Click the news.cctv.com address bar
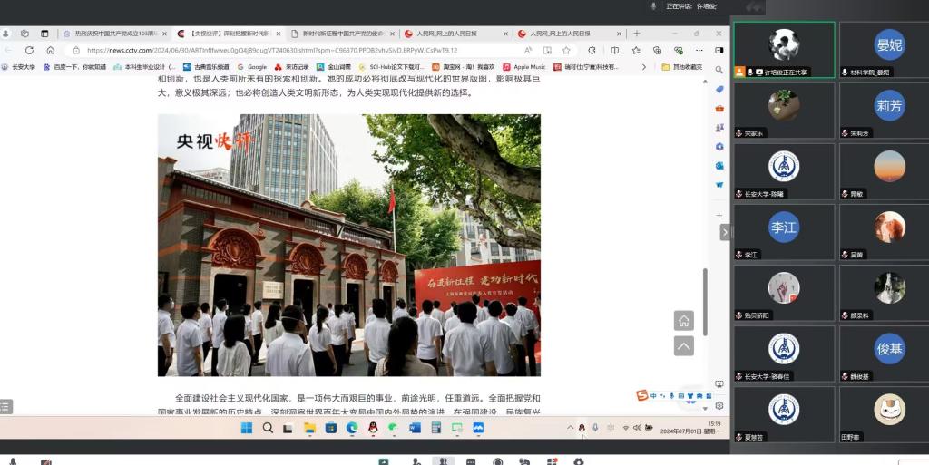The height and width of the screenshot is (465, 929). click(272, 51)
